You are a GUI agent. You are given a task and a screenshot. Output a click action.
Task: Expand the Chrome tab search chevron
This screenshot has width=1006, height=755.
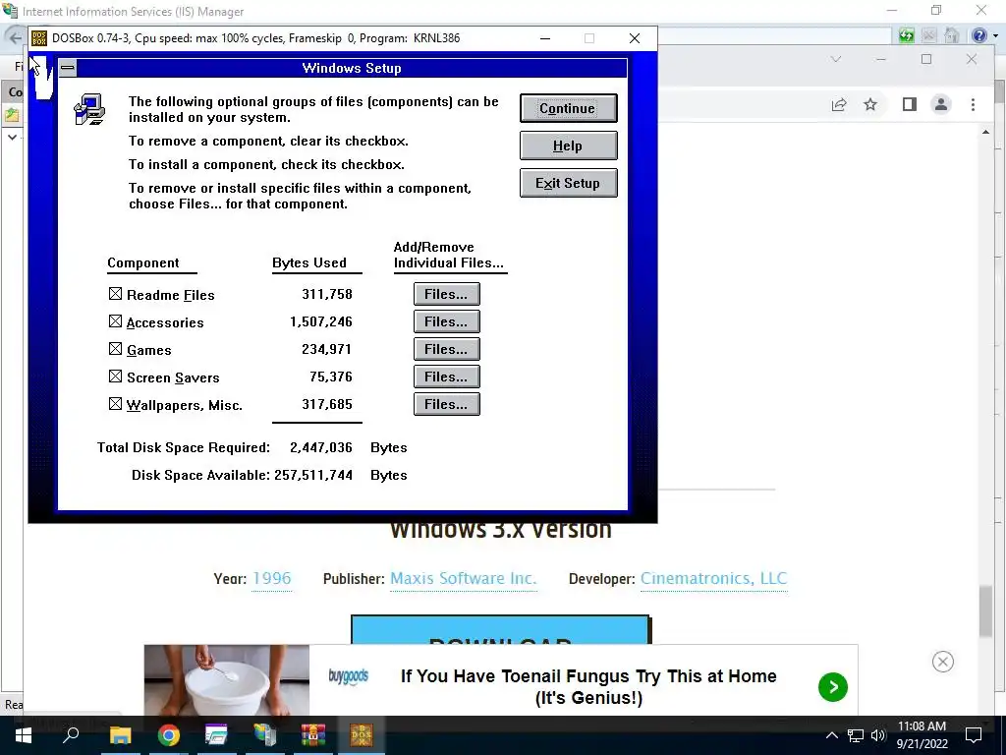(x=835, y=59)
